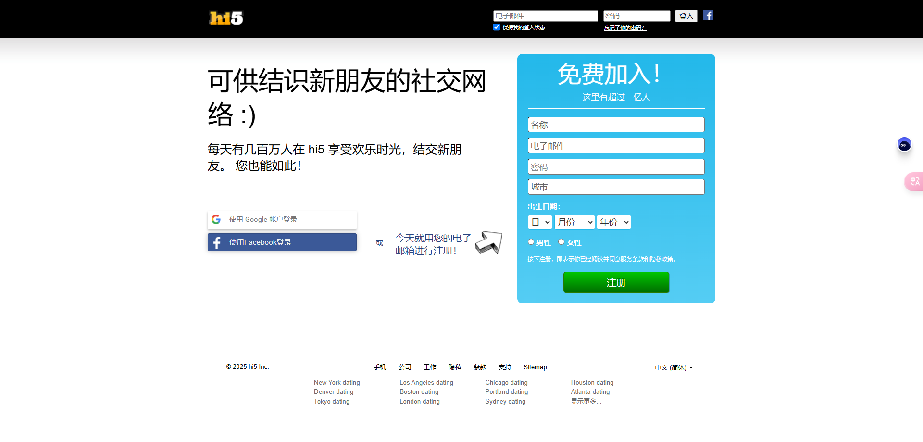Select the 男性 radio button
This screenshot has width=923, height=442.
531,242
